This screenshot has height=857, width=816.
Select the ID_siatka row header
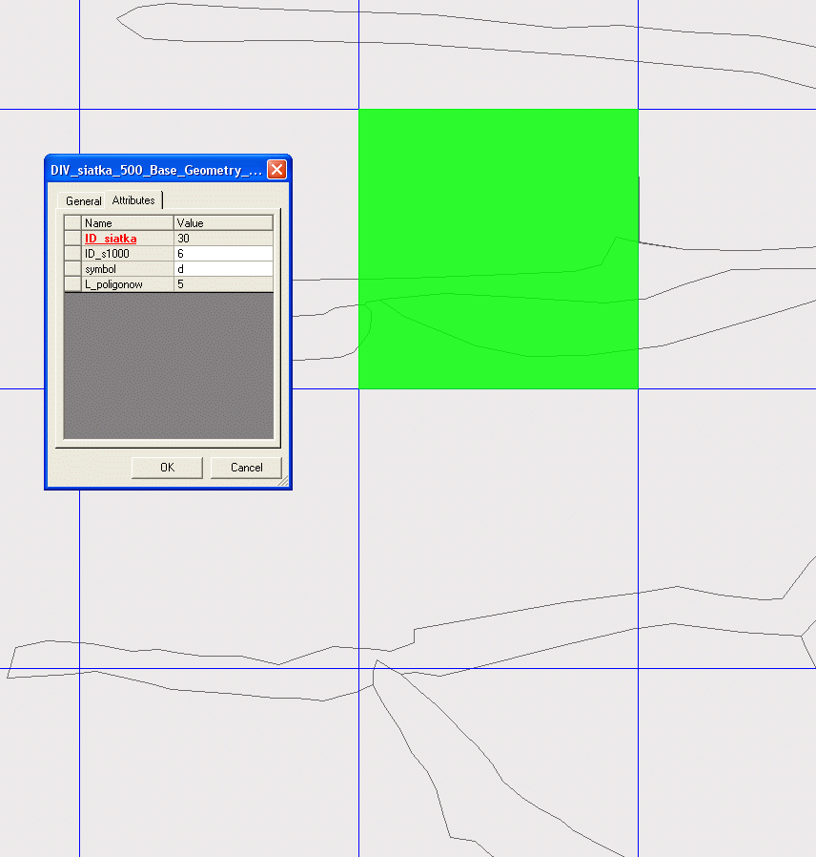(72, 239)
